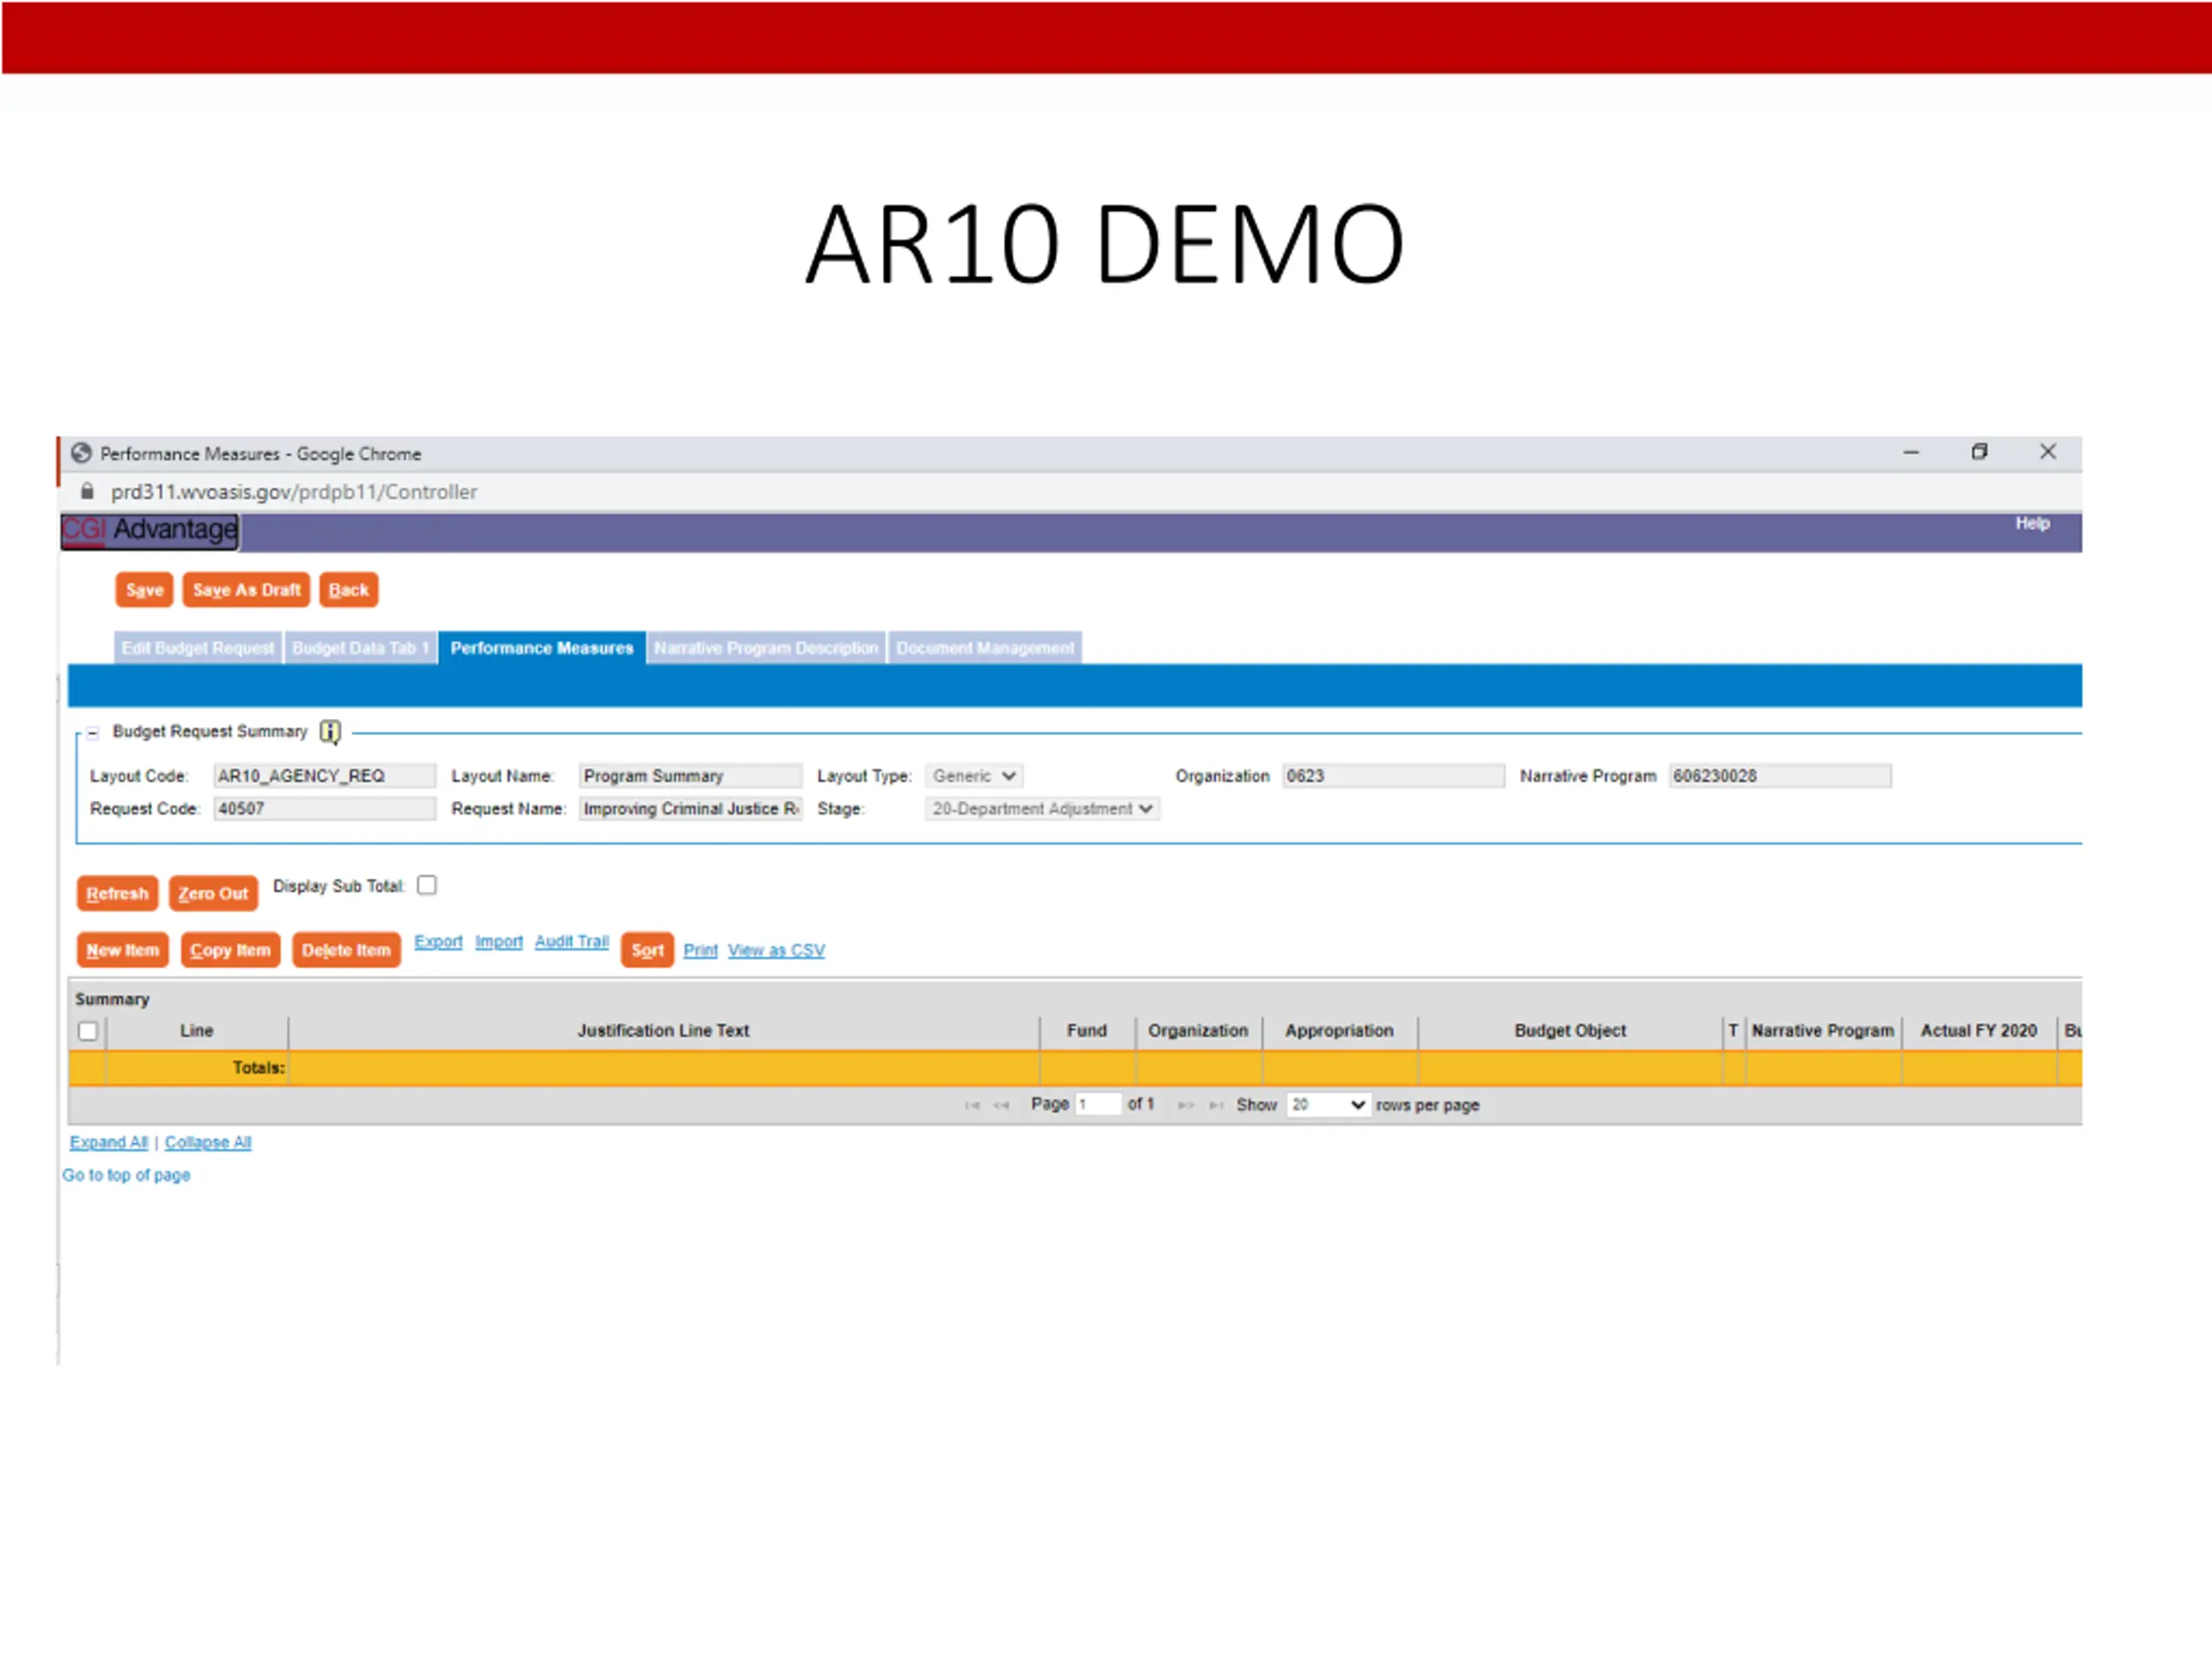Open the Layout Type dropdown
This screenshot has height=1659, width=2212.
point(973,776)
